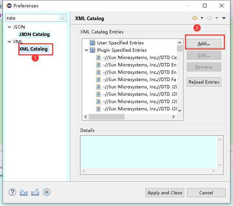Select the '-//Sun Microsystems, Inc.//DTD Fa' entry
The image size is (233, 206).
[136, 80]
